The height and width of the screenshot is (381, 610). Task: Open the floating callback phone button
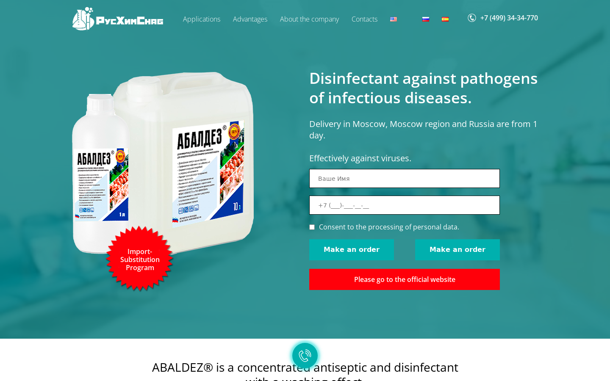(x=305, y=356)
